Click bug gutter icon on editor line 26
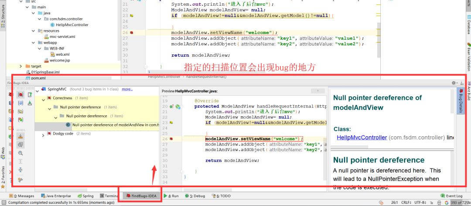The width and height of the screenshot is (471, 206). (132, 33)
